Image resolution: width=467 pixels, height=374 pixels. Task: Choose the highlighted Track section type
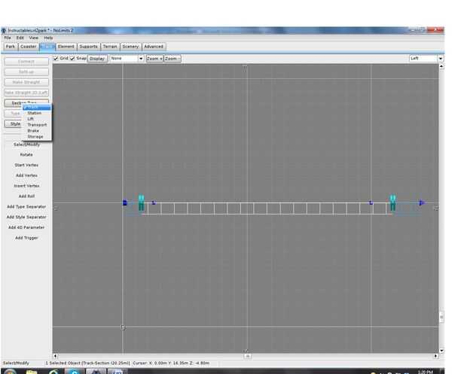37,107
